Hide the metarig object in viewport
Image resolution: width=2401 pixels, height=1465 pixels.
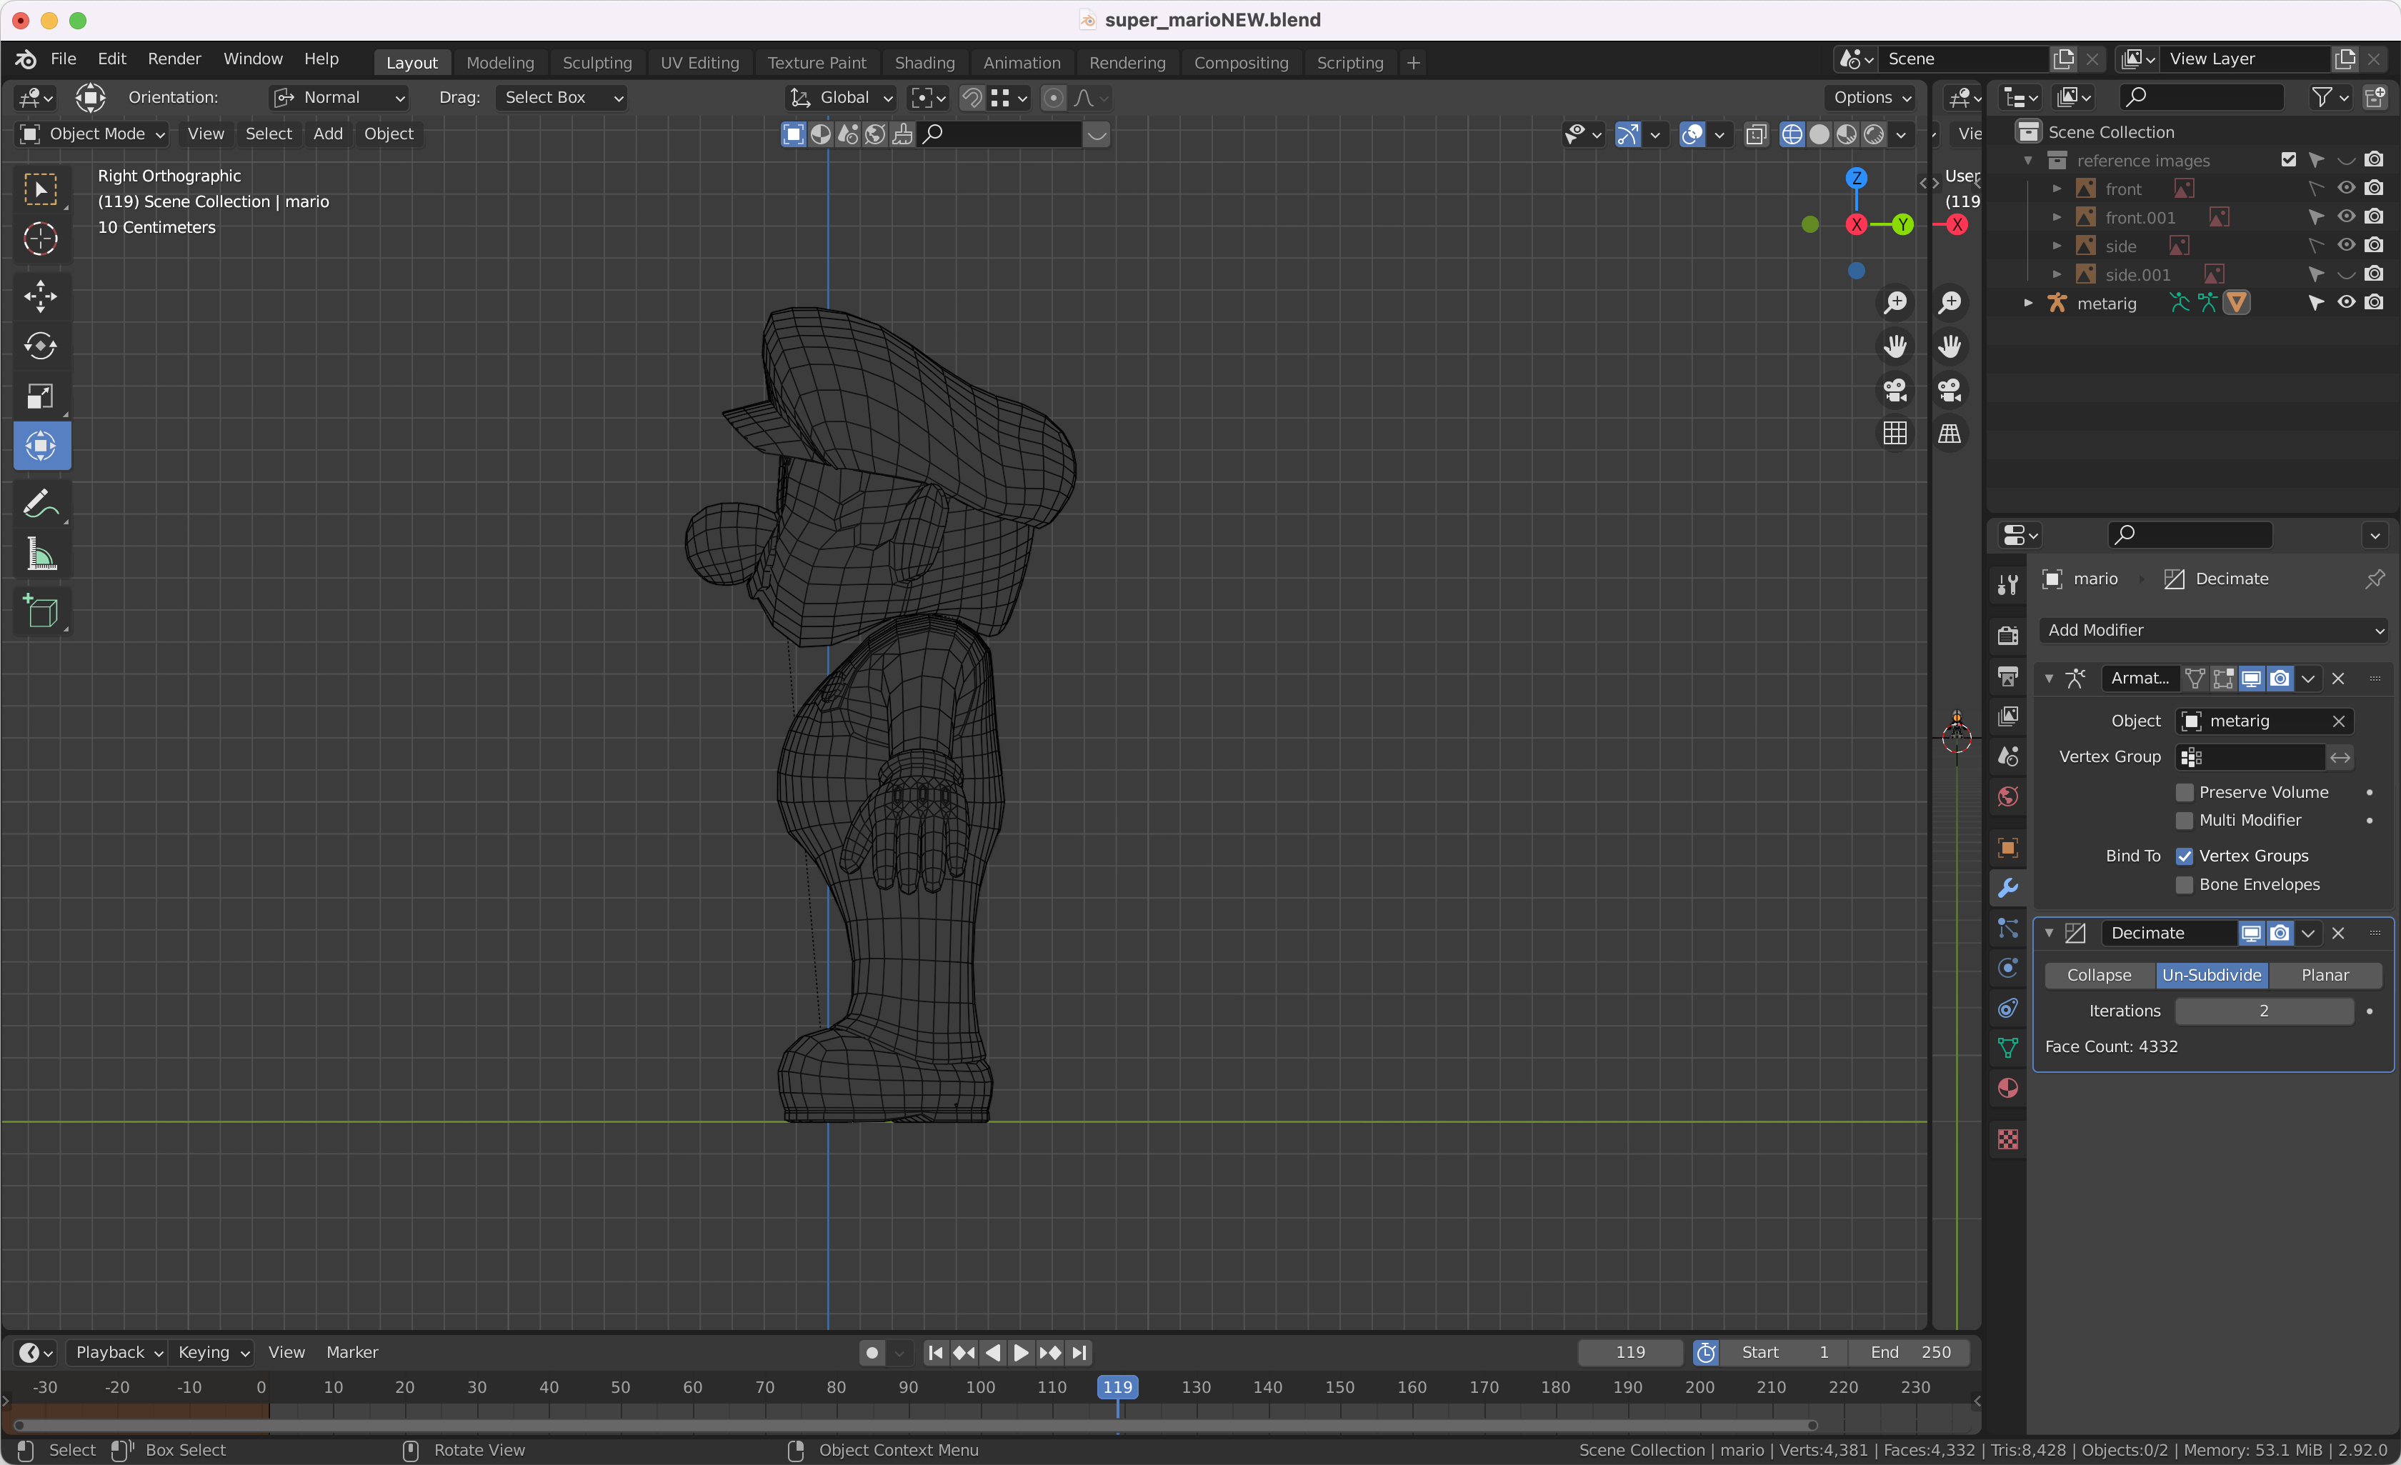(2347, 303)
